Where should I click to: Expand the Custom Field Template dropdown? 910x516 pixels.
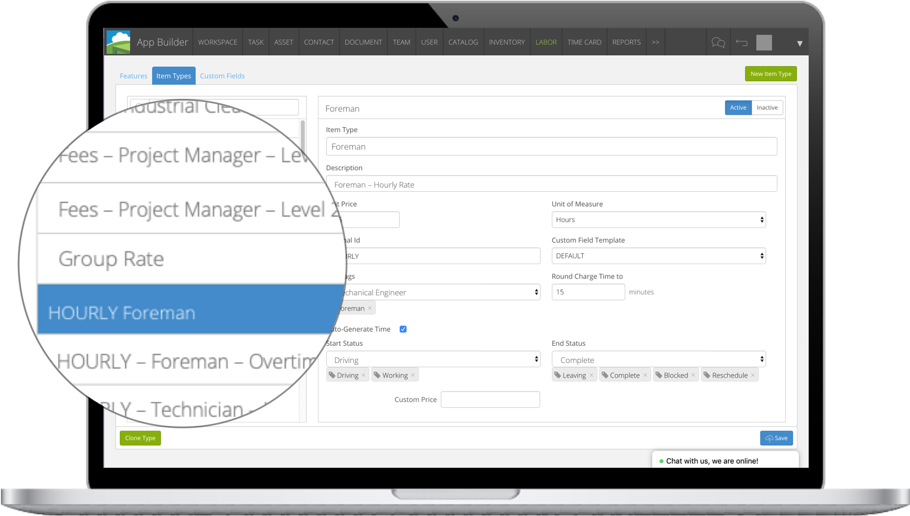(658, 256)
